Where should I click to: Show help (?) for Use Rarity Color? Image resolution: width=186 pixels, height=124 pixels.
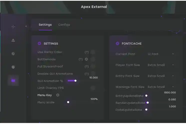point(87,52)
